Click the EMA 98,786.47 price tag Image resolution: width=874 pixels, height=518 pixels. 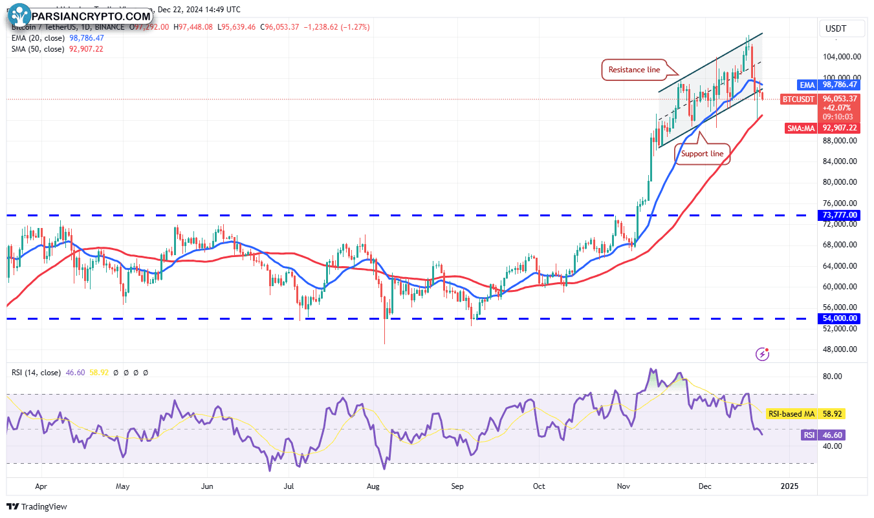tap(829, 85)
